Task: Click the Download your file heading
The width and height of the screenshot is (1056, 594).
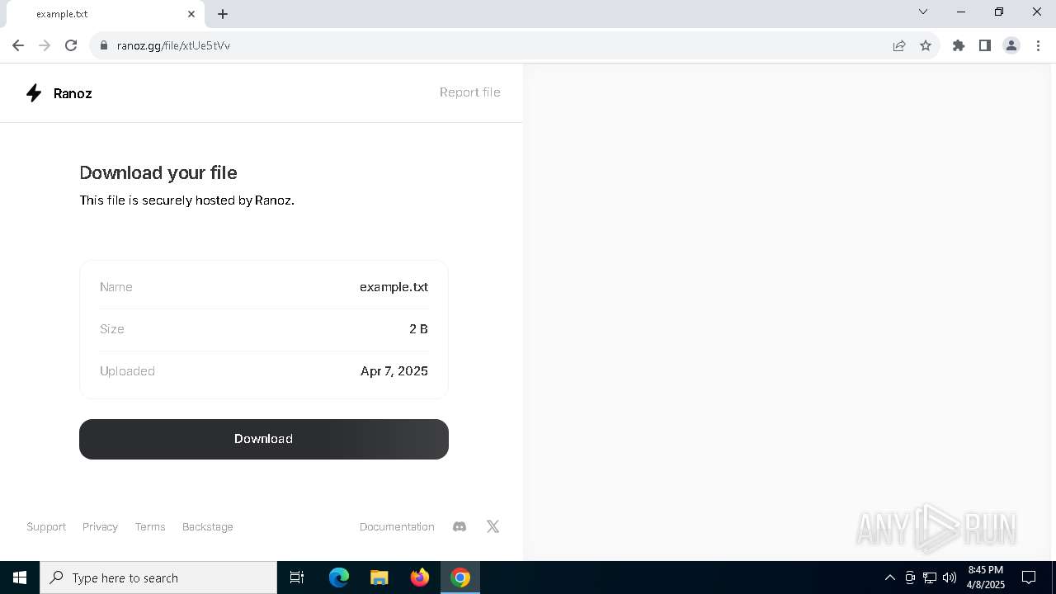Action: [158, 172]
